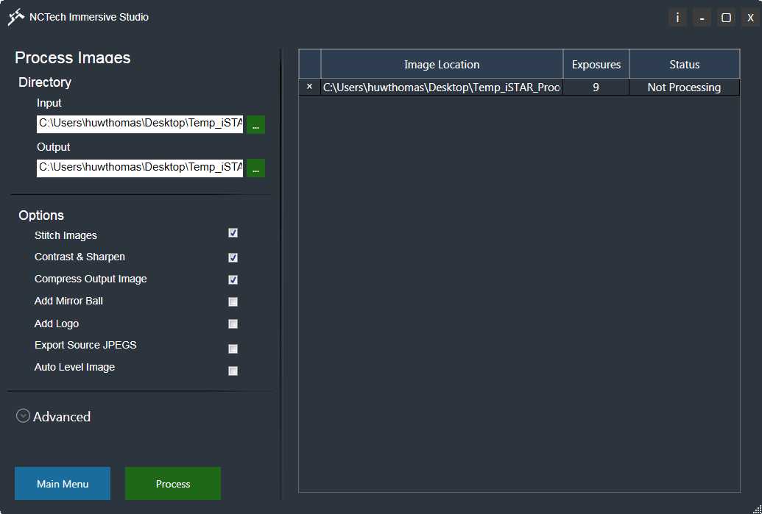Browse for the Output directory
The height and width of the screenshot is (514, 762).
tap(255, 168)
